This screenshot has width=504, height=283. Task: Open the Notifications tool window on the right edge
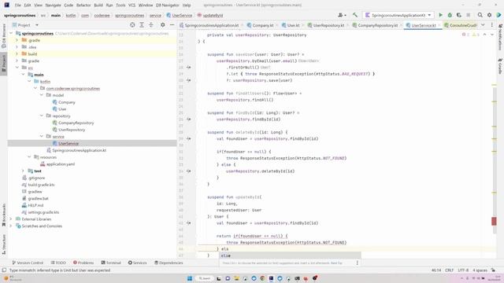500,37
